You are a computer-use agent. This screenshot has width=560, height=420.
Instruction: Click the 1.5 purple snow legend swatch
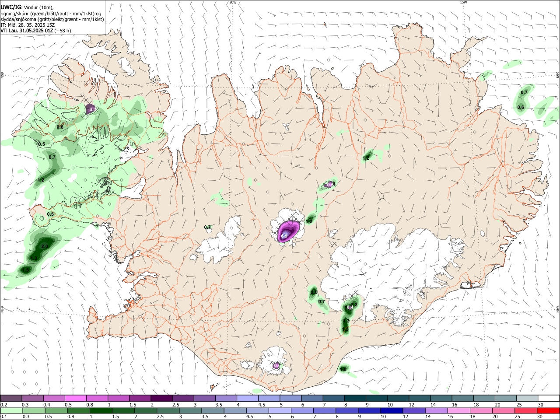coord(140,398)
